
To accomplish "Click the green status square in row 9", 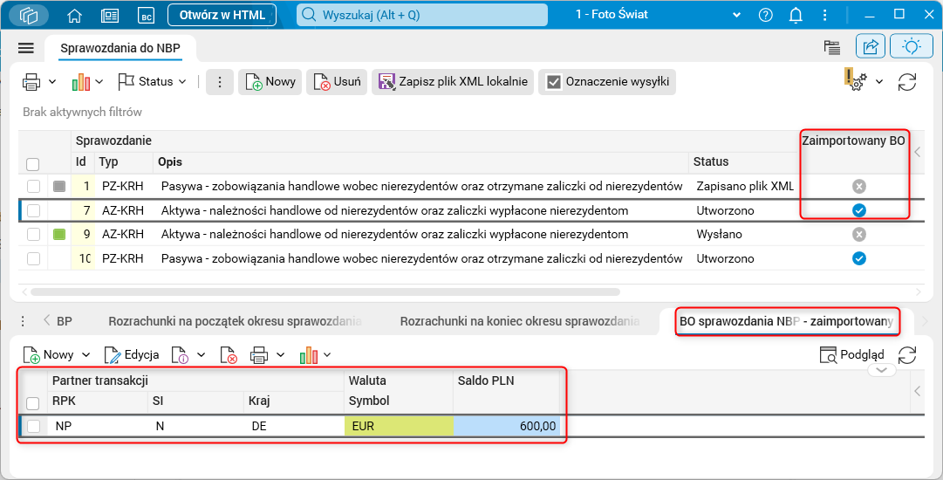I will coord(59,235).
